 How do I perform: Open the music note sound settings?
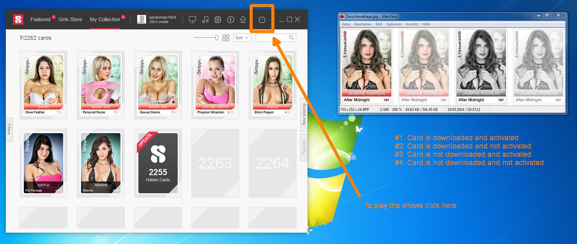click(x=205, y=20)
